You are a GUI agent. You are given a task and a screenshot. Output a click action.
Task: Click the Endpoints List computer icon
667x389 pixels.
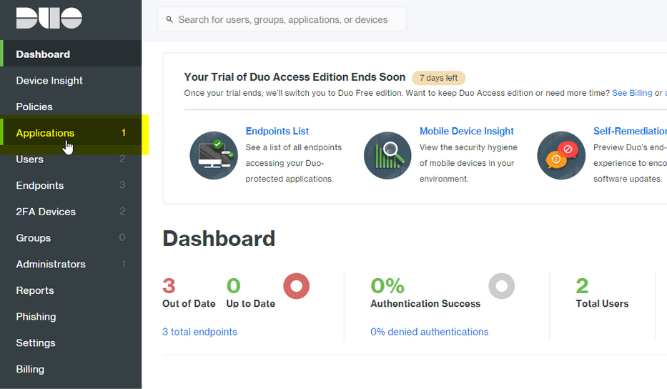click(x=213, y=155)
